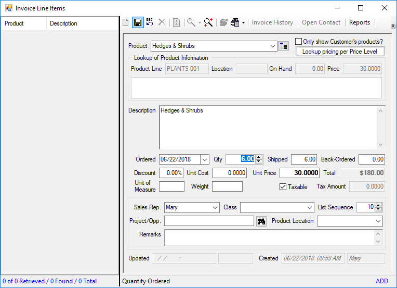Click Lookup pricing per Price Level button
Viewport: 397px width, 288px height.
click(x=340, y=52)
